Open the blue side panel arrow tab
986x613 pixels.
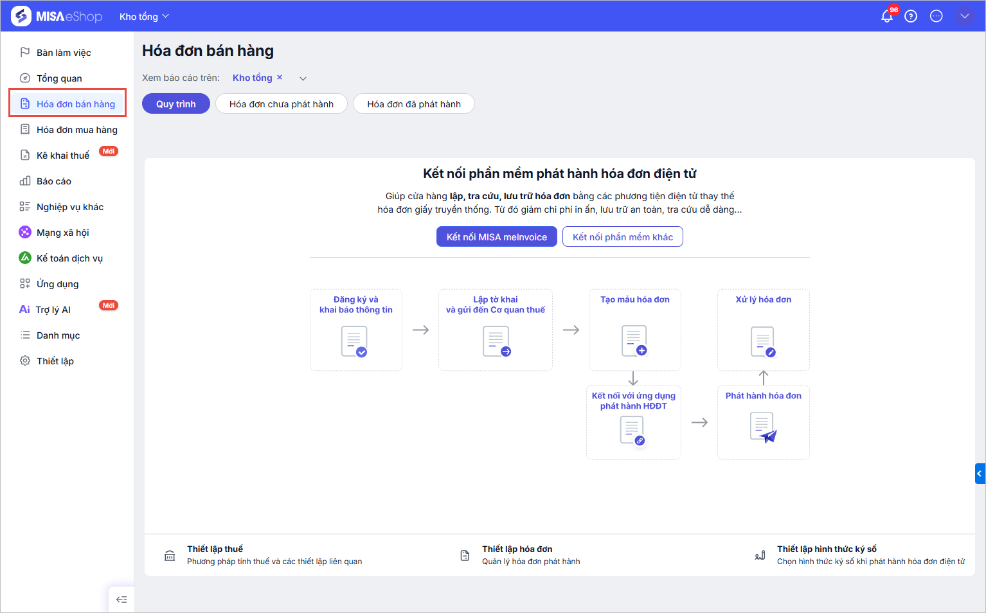pyautogui.click(x=980, y=474)
